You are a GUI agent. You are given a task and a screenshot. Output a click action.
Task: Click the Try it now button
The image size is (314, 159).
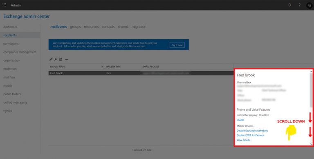(177, 45)
